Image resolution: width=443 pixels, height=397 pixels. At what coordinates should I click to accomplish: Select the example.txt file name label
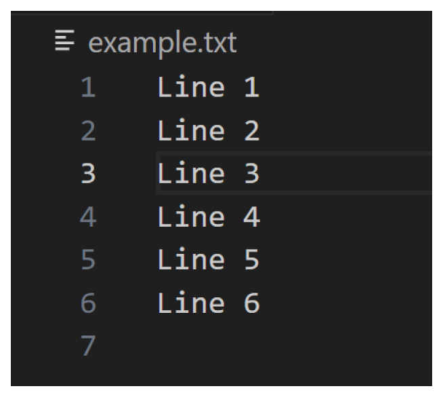click(163, 43)
